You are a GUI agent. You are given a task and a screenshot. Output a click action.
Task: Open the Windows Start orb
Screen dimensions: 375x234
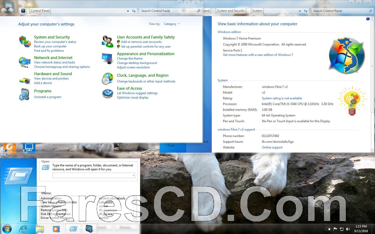click(7, 229)
